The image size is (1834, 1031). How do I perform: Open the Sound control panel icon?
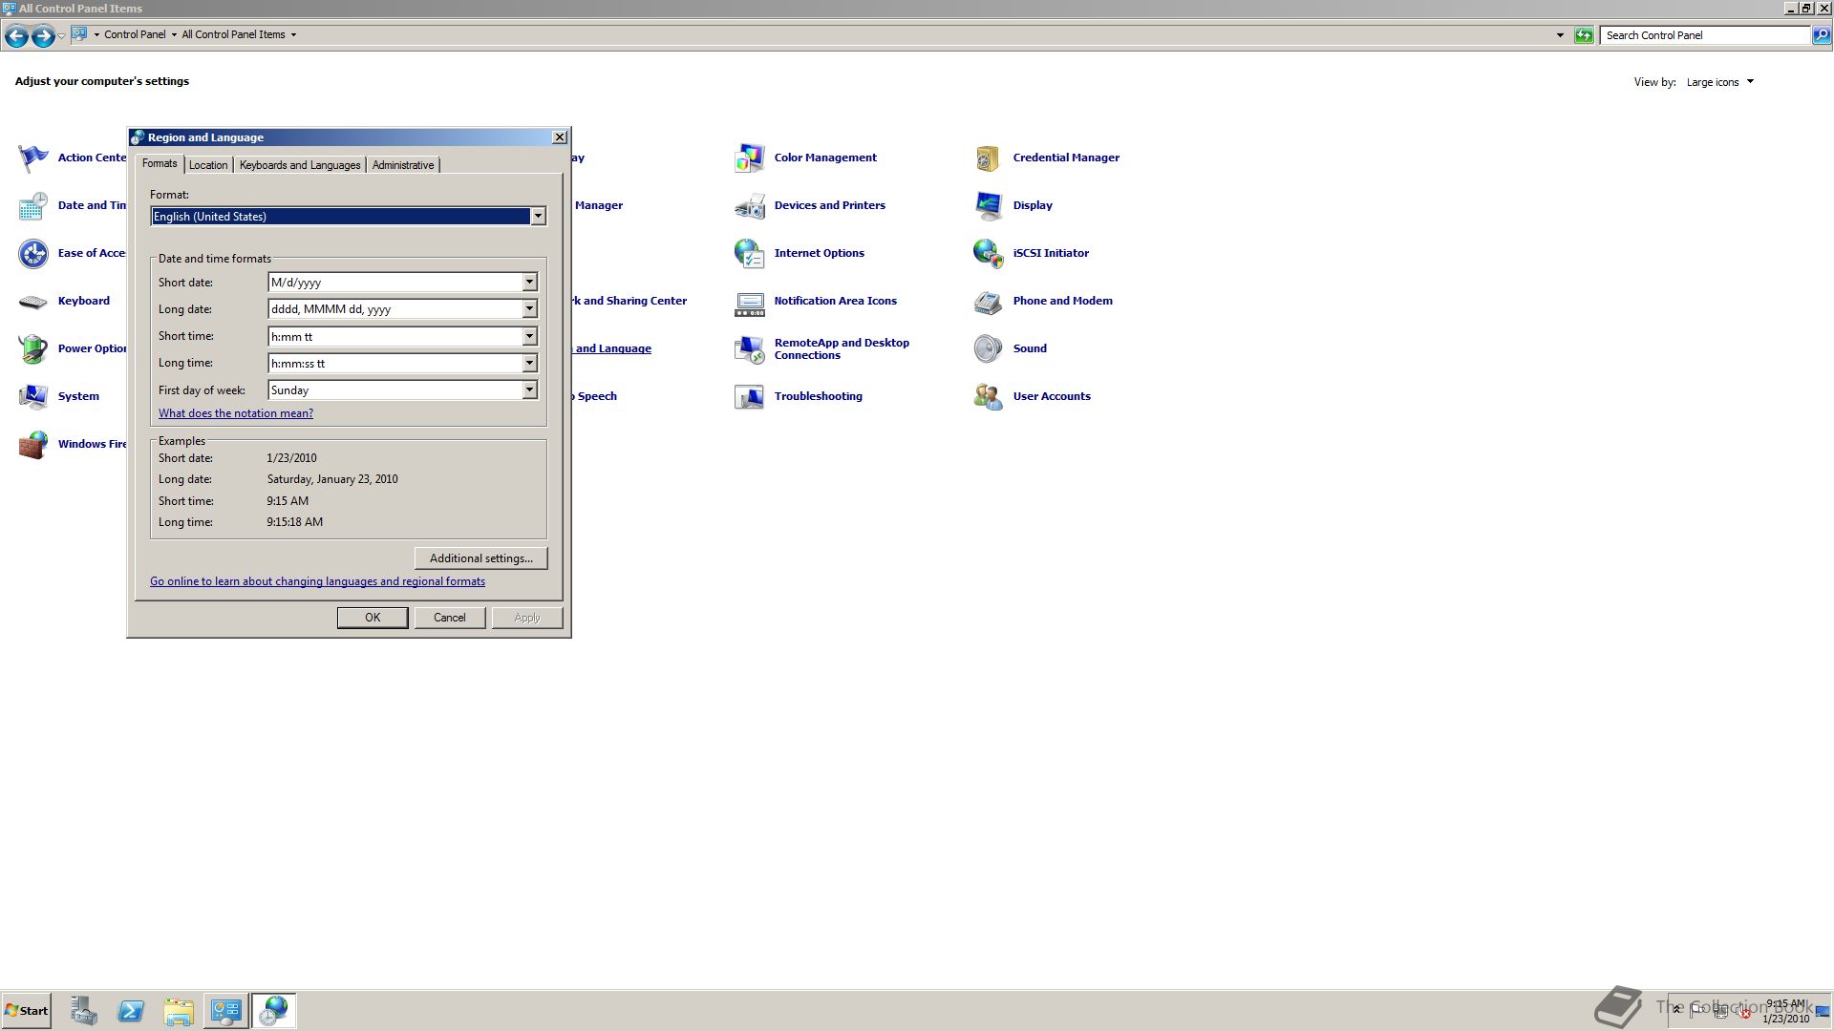coord(989,348)
